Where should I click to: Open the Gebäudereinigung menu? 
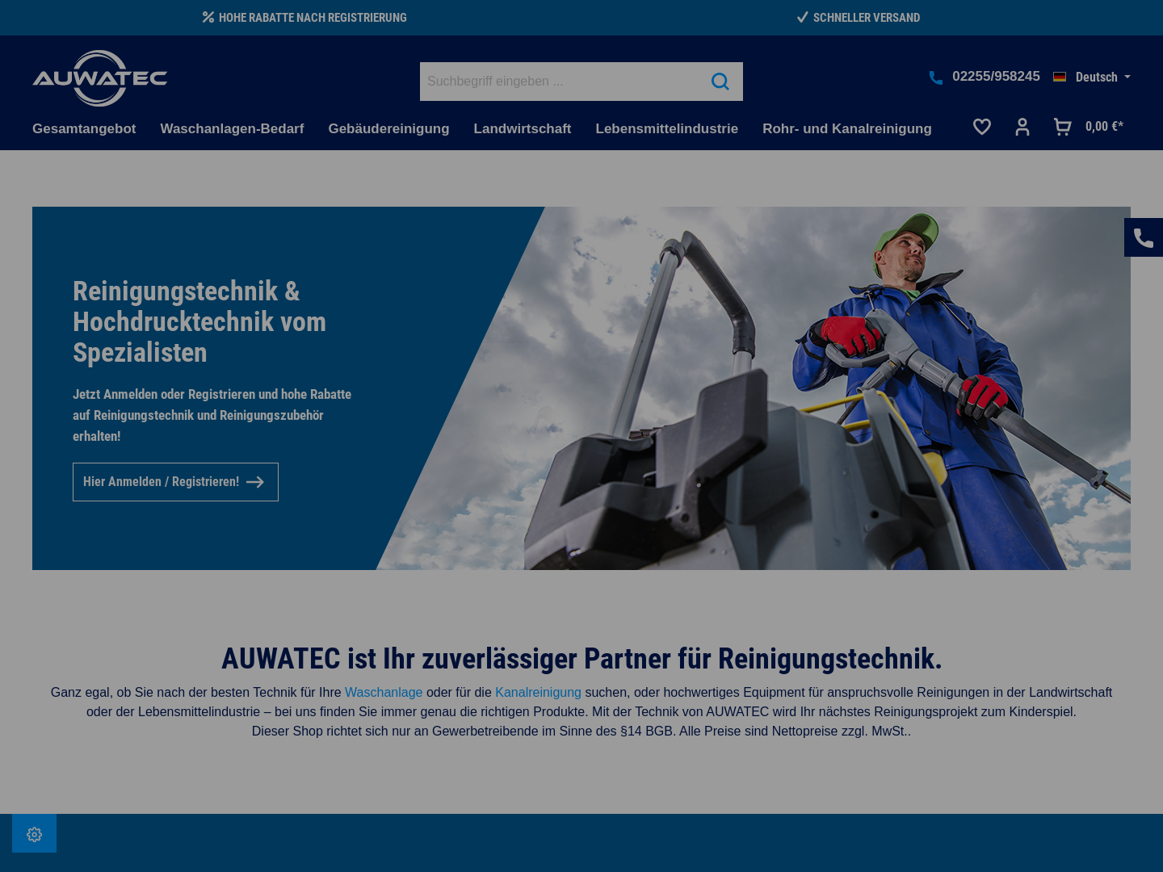tap(388, 128)
